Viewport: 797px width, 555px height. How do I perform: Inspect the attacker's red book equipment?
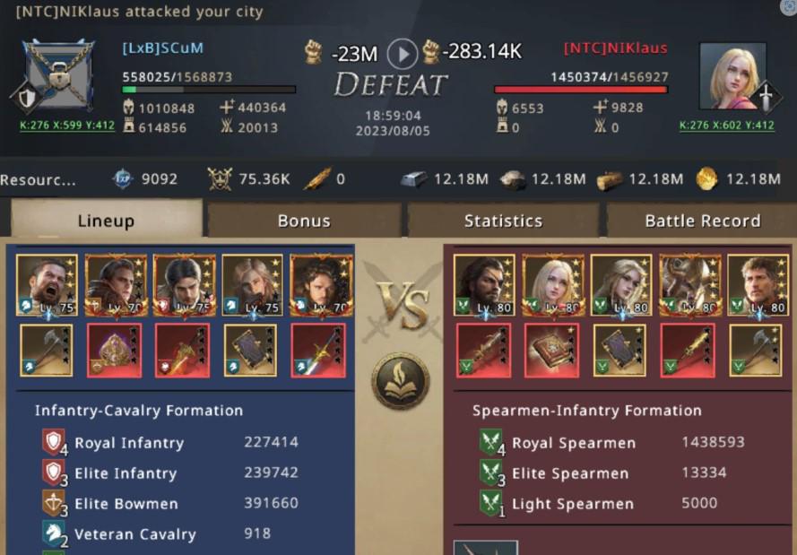tap(551, 351)
